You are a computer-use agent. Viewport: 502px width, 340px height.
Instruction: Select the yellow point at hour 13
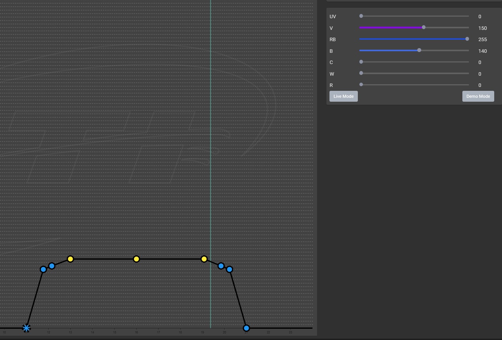pos(70,259)
